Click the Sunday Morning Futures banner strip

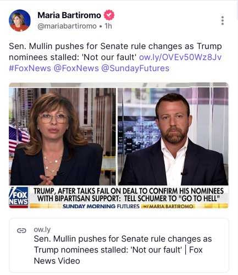[x=129, y=206]
